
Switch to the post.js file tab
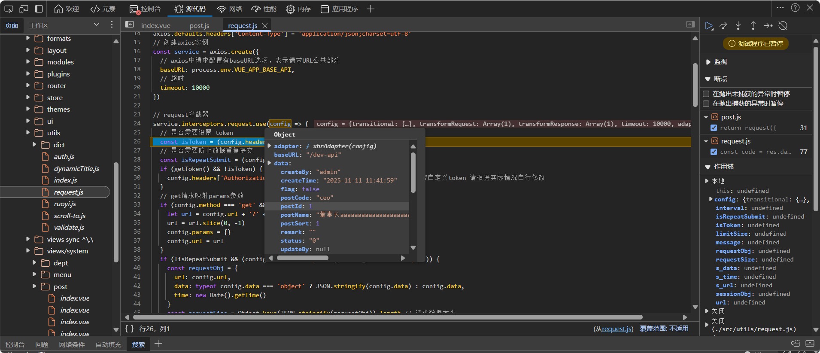pyautogui.click(x=199, y=25)
